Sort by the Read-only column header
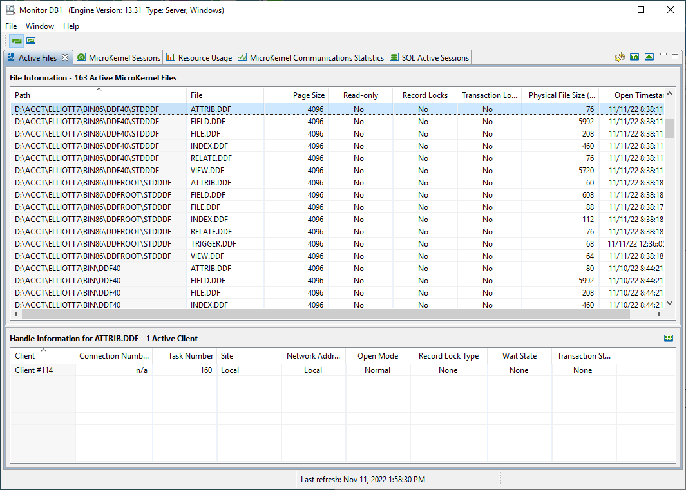 coord(361,95)
